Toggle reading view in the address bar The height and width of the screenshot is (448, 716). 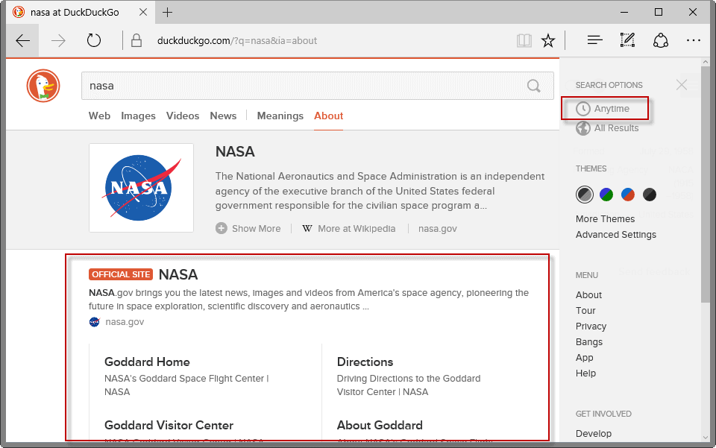tap(524, 40)
